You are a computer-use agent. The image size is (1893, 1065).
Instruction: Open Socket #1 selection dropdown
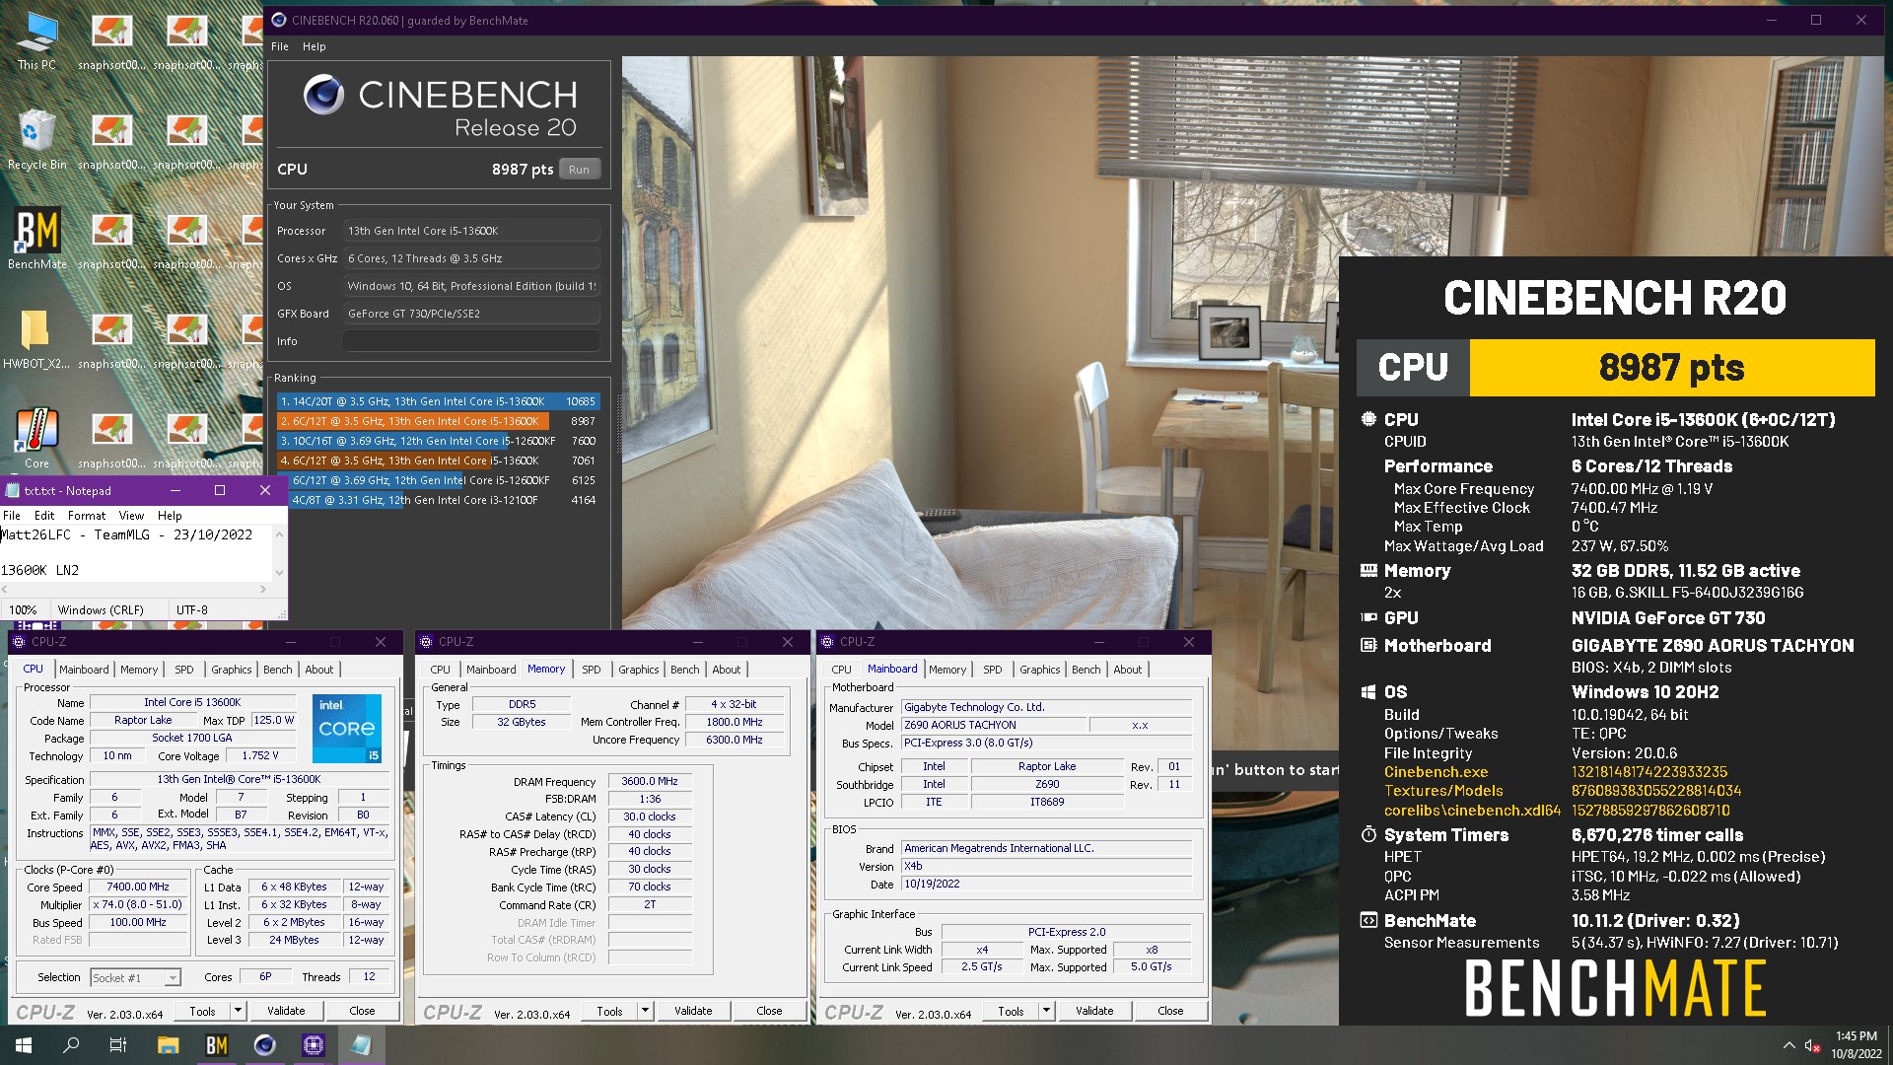click(x=135, y=978)
